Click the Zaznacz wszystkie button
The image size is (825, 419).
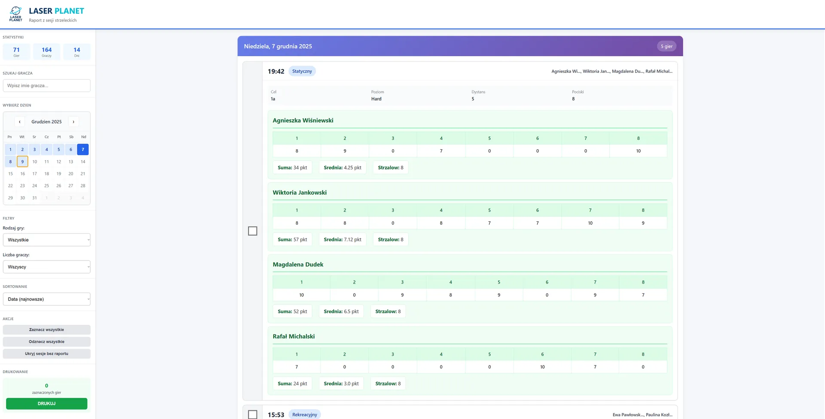[46, 330]
